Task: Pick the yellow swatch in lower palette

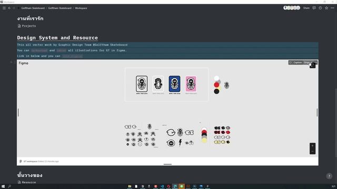Action: point(204,140)
